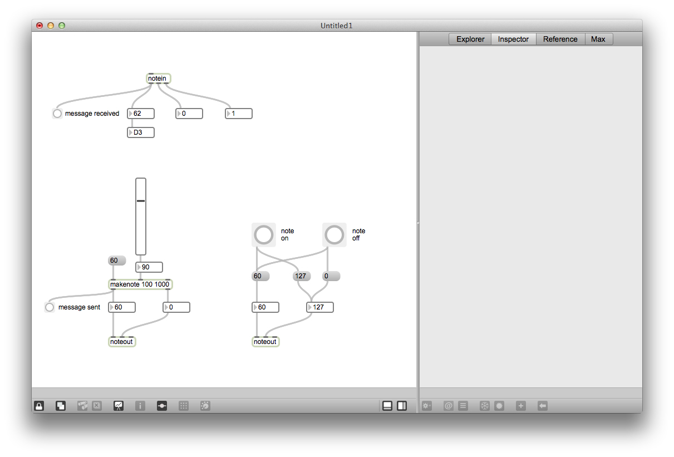Screen dimensions: 674x457
Task: Click the patch cord icon in bottom toolbar
Action: click(162, 406)
